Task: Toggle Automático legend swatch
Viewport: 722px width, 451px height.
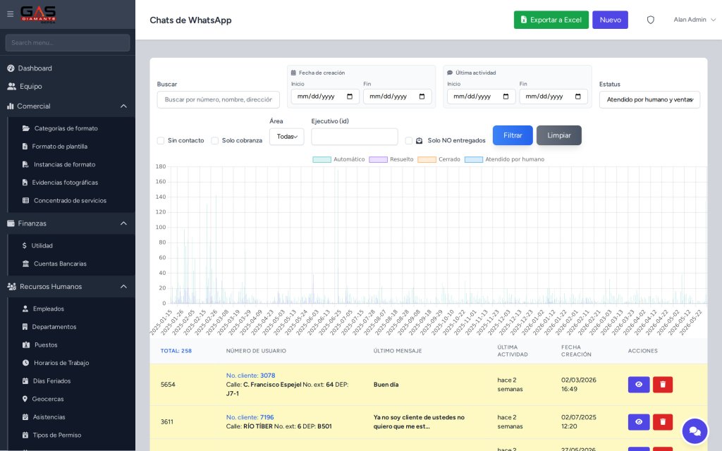Action: click(322, 160)
